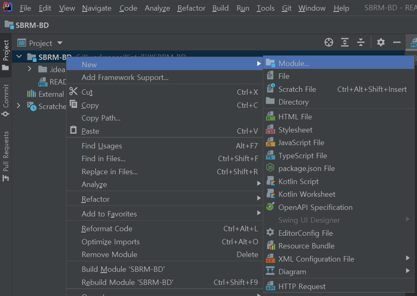Image resolution: width=417 pixels, height=296 pixels.
Task: Open the Analyze submenu arrow
Action: (259, 183)
